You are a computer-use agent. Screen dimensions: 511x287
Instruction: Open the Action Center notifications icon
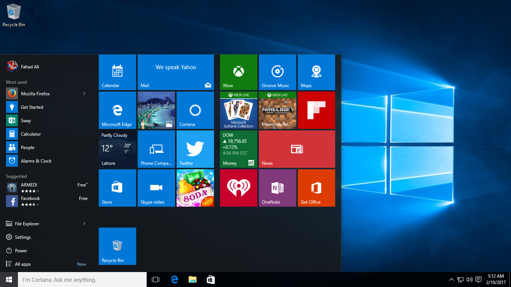pos(478,280)
